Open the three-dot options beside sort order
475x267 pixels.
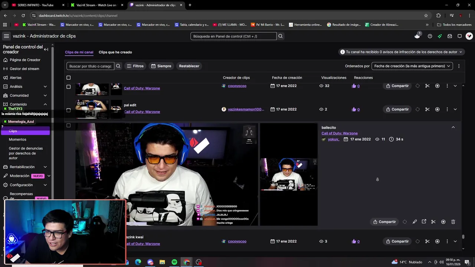[x=459, y=66]
